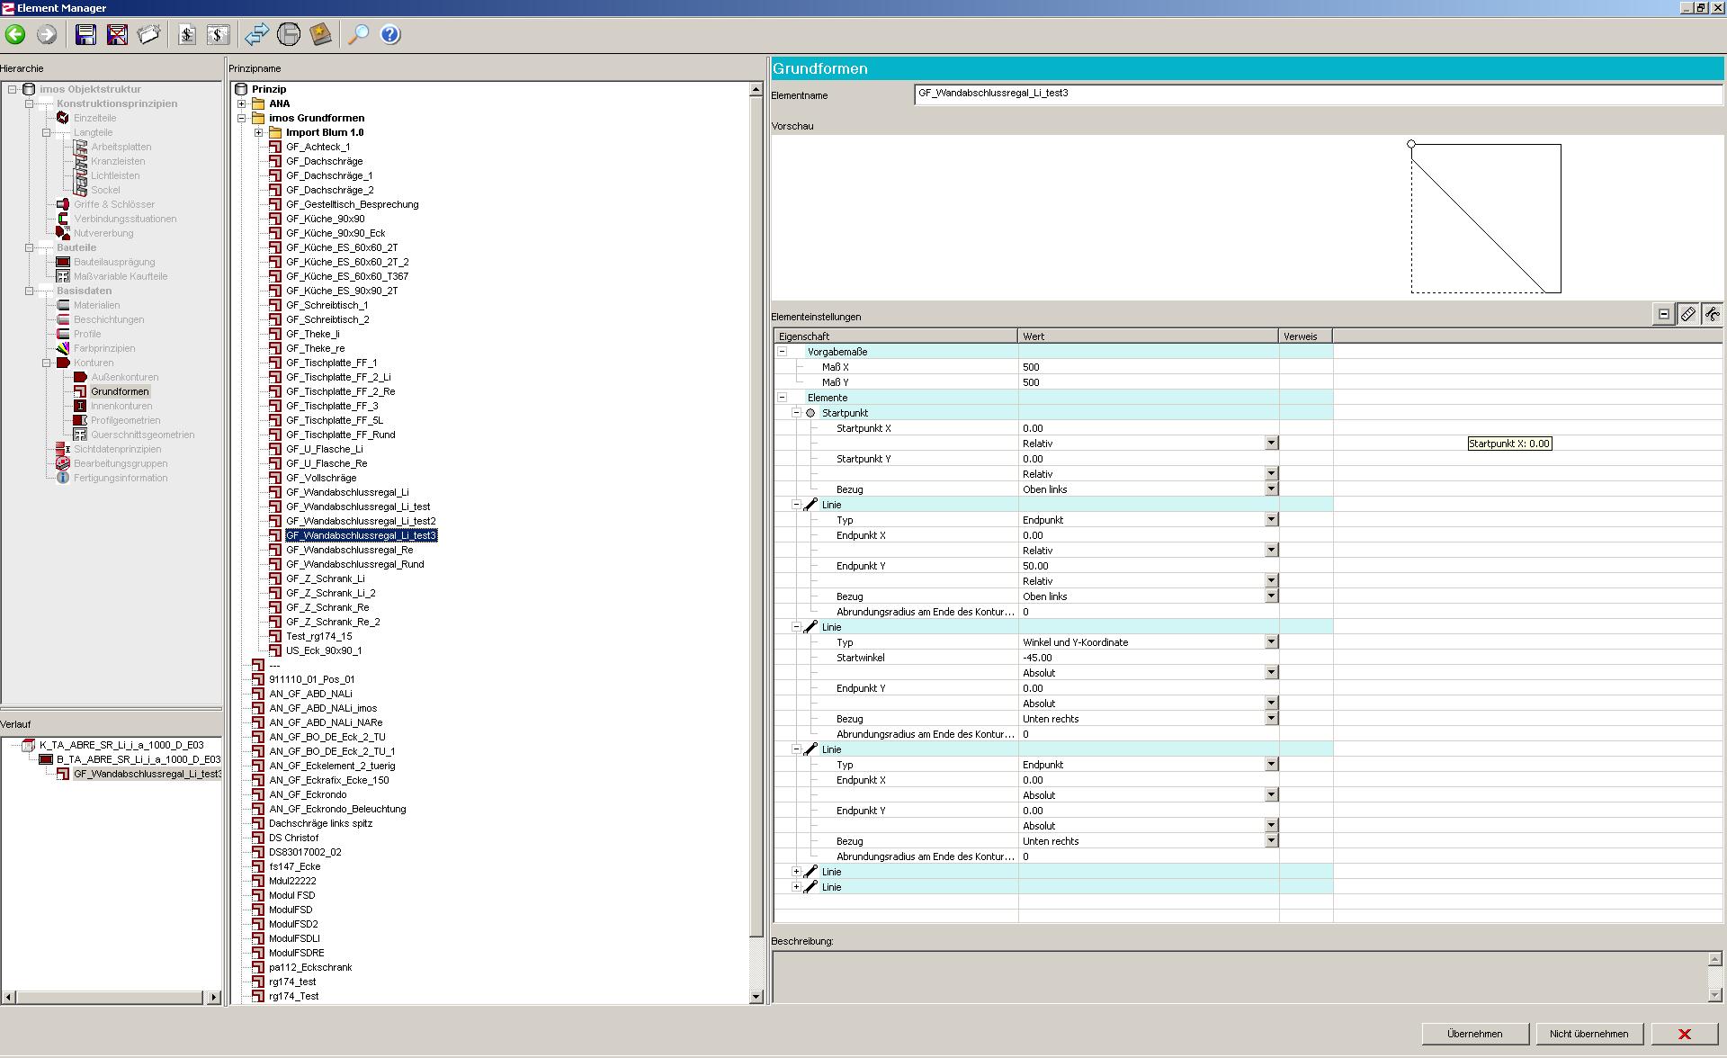The width and height of the screenshot is (1727, 1058).
Task: Click the circled cabinet icon
Action: coord(289,35)
